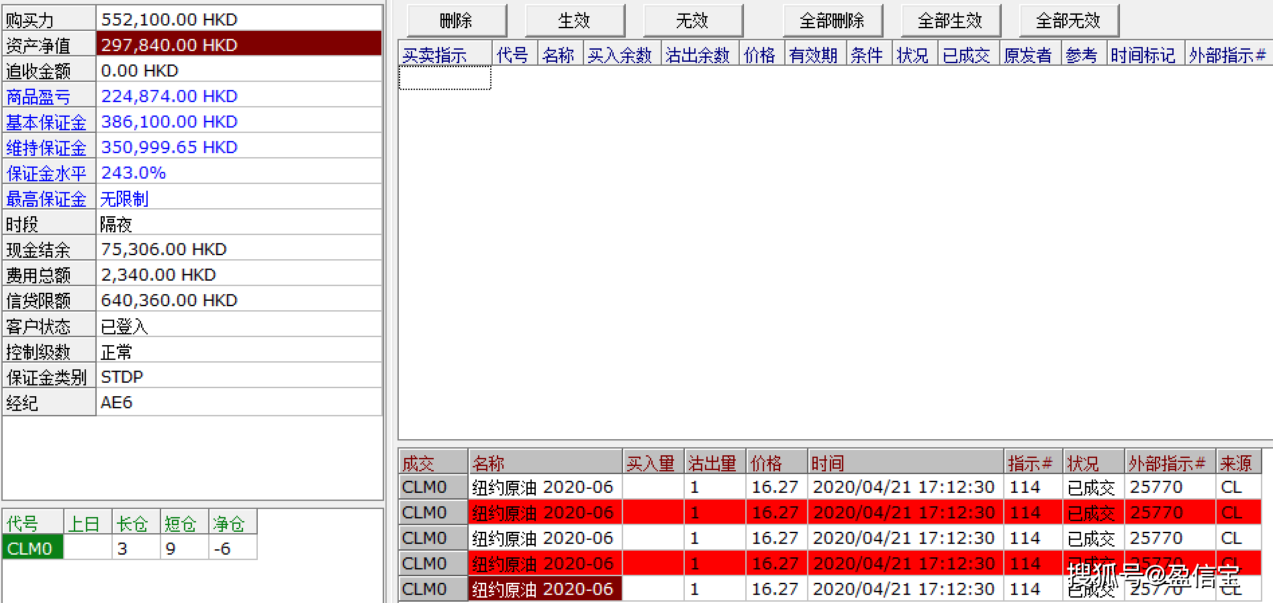Click the 净仓 column header
The image size is (1273, 603).
pos(233,523)
